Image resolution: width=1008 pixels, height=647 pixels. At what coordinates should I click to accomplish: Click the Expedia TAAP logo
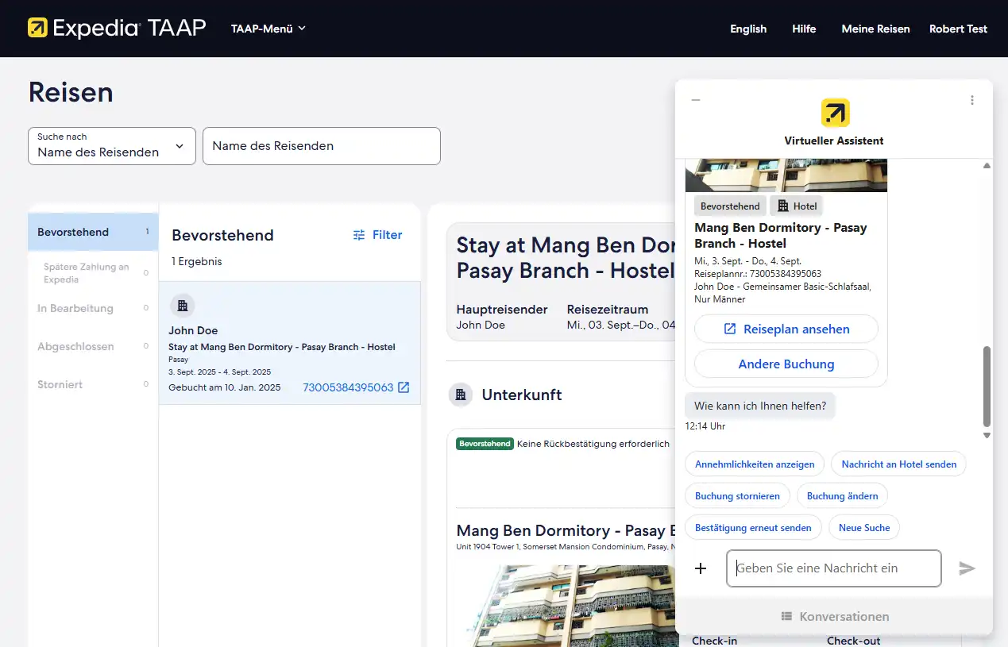click(x=117, y=29)
